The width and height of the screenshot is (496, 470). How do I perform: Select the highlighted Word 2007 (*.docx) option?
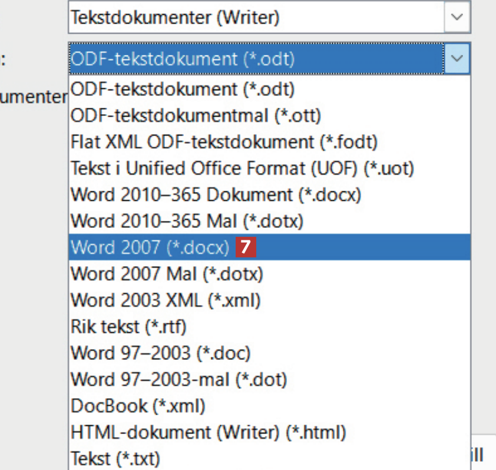point(150,248)
